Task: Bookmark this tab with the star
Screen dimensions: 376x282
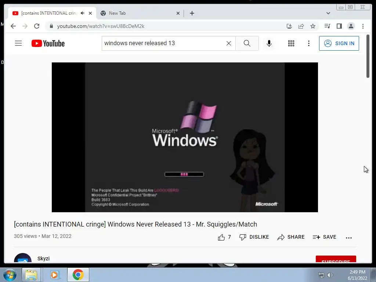Action: (x=313, y=26)
